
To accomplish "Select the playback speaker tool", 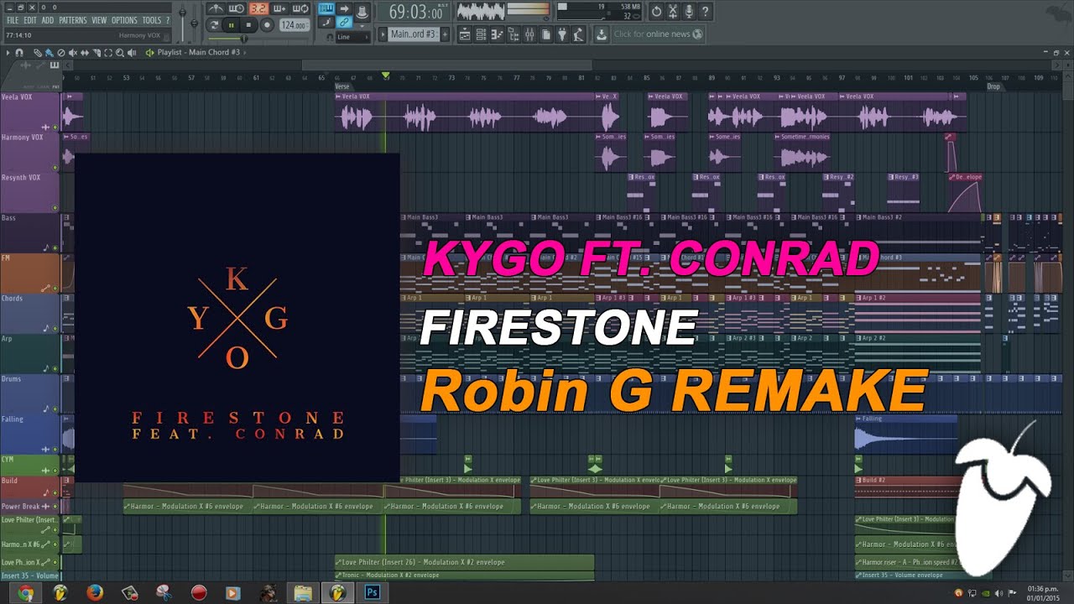I will 132,52.
